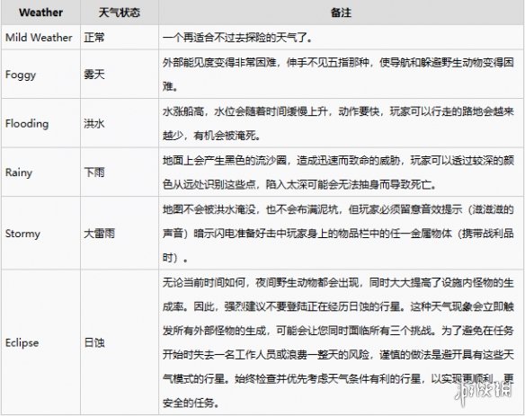Click the note '一个再适合不过去探险的天气了'
The height and width of the screenshot is (416, 525).
click(x=342, y=37)
